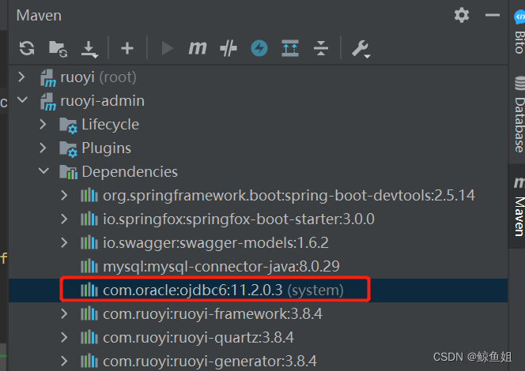
Task: Select com.ruoyi:ruoyi-quartz:3.8.4 text
Action: pyautogui.click(x=198, y=338)
